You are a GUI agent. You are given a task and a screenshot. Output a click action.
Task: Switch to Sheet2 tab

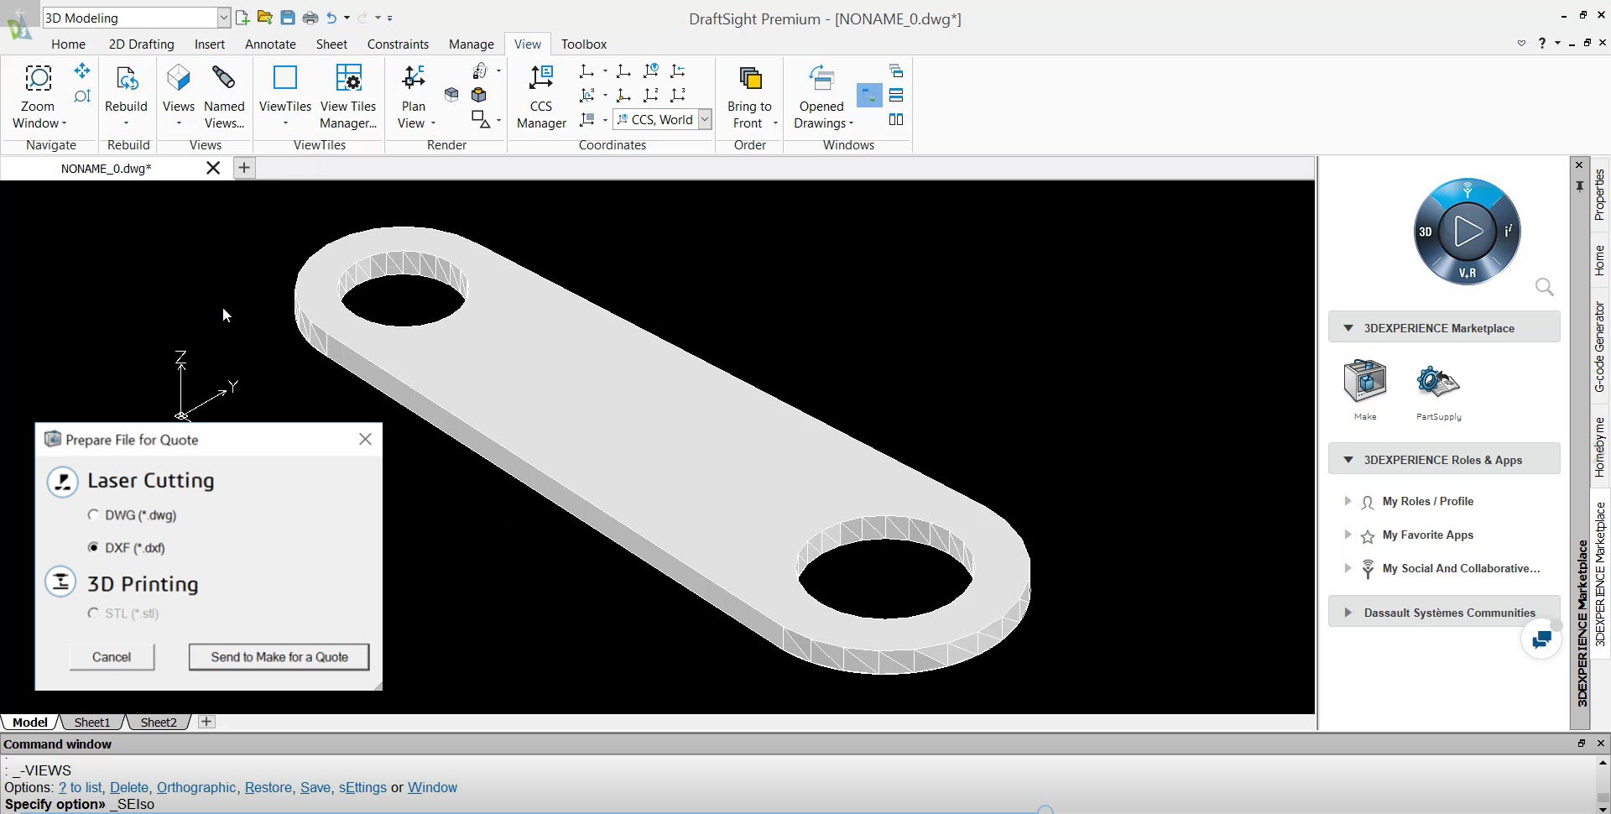point(159,722)
